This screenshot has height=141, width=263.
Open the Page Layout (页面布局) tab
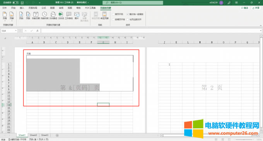click(x=33, y=8)
